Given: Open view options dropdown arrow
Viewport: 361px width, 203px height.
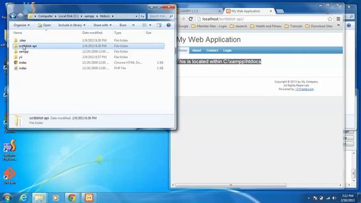Looking at the screenshot, I should coord(150,25).
